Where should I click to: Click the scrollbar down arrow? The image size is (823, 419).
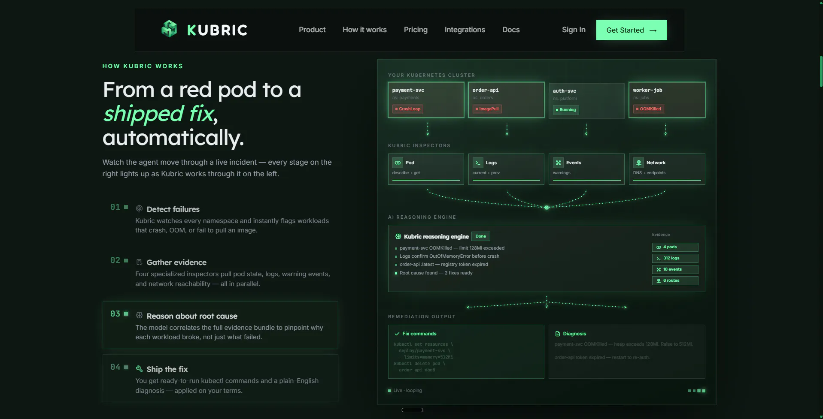click(821, 416)
